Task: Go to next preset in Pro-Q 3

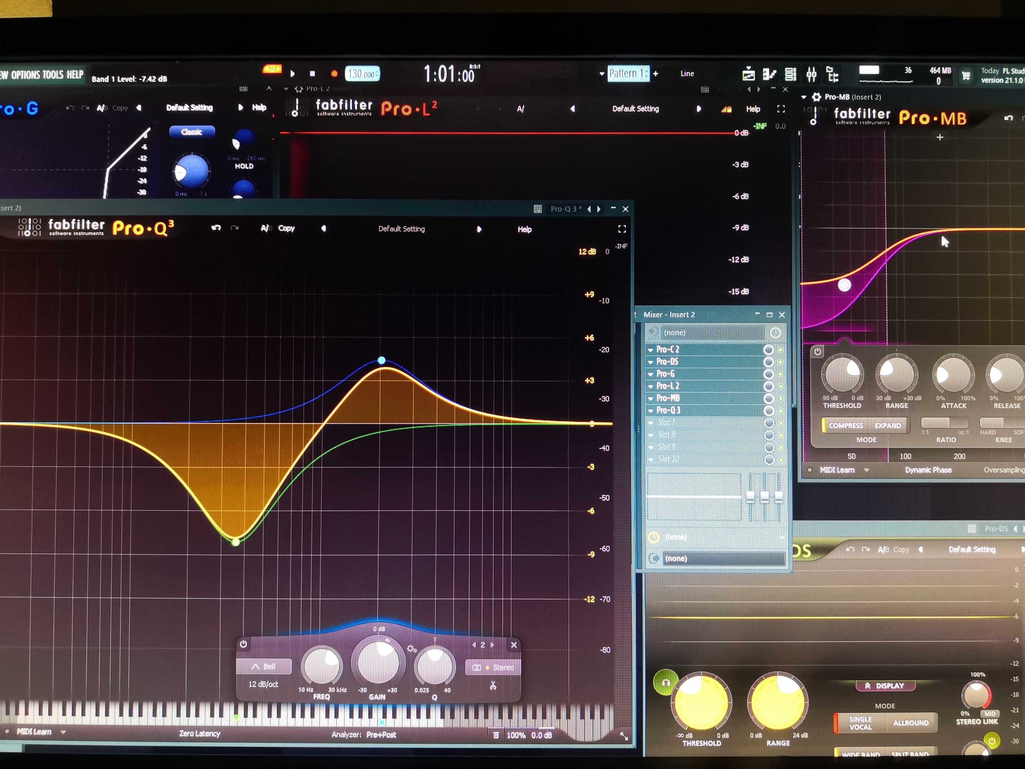Action: [479, 229]
